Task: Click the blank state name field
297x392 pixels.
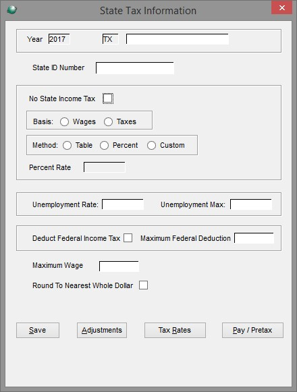Action: 178,39
